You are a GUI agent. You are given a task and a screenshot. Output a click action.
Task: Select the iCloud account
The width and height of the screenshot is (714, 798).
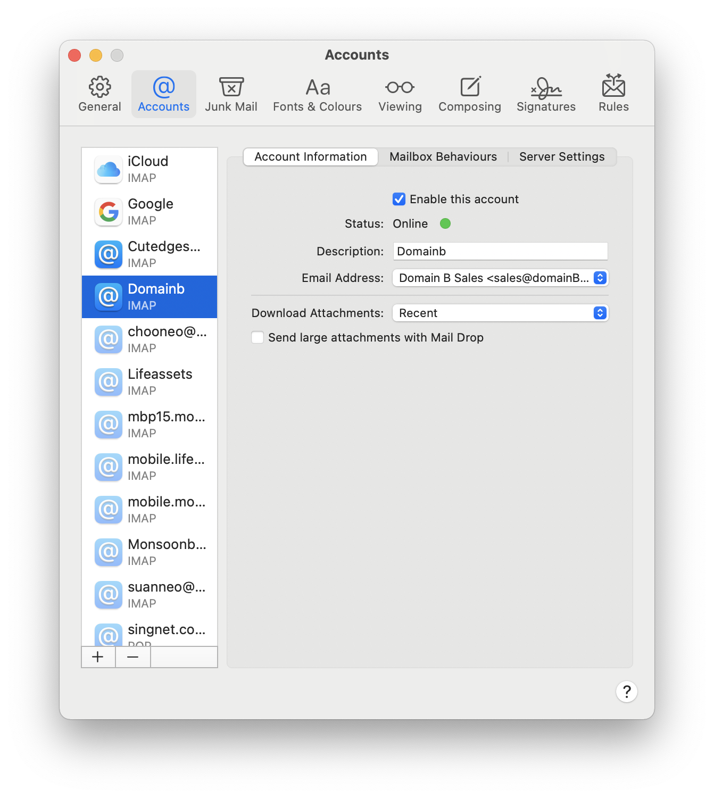pos(150,169)
